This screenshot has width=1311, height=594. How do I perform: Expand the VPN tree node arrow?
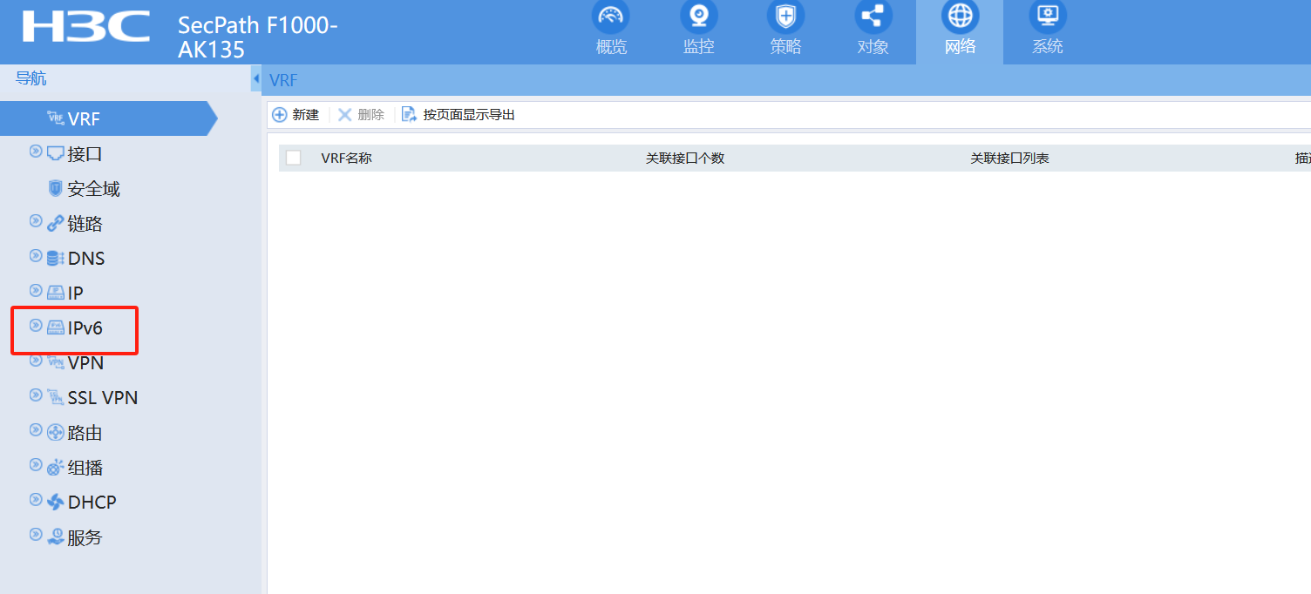36,361
